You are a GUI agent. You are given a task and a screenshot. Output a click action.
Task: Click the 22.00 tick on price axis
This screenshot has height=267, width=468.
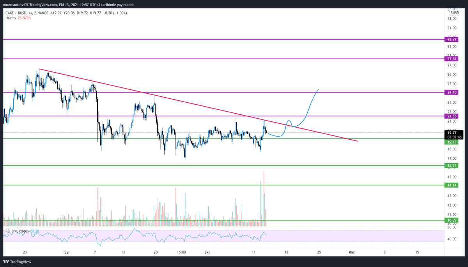452,112
